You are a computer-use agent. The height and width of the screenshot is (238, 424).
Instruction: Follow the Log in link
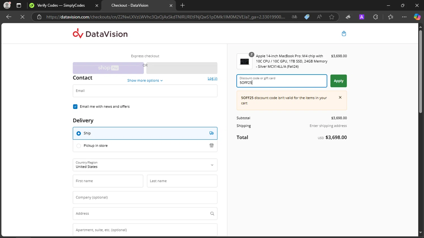coord(213,78)
